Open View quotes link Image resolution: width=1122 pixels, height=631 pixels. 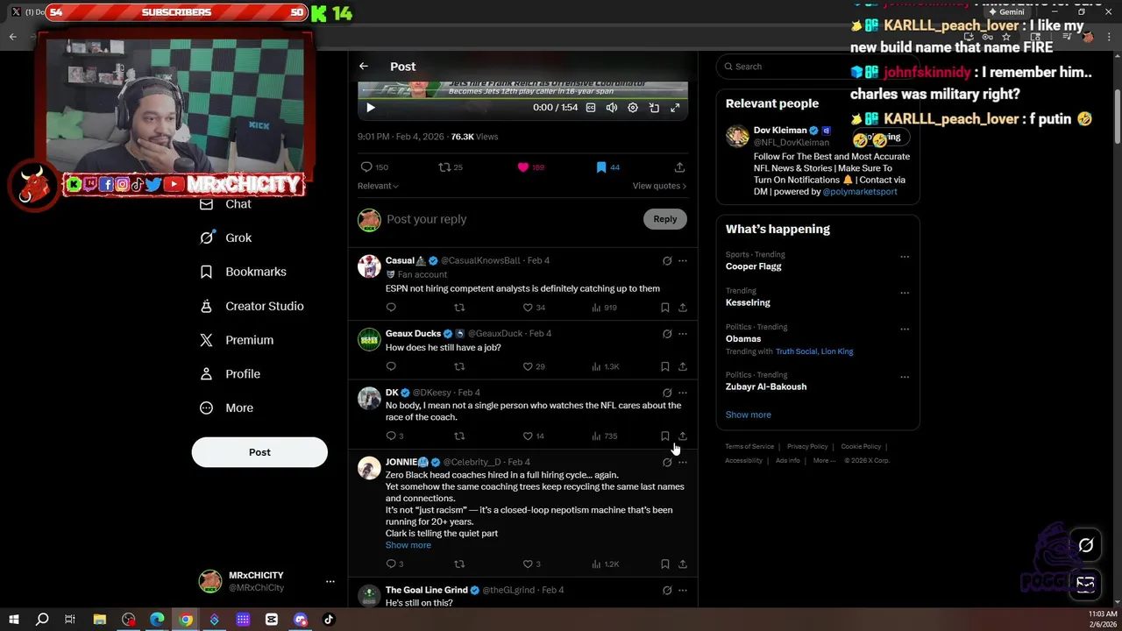click(659, 186)
